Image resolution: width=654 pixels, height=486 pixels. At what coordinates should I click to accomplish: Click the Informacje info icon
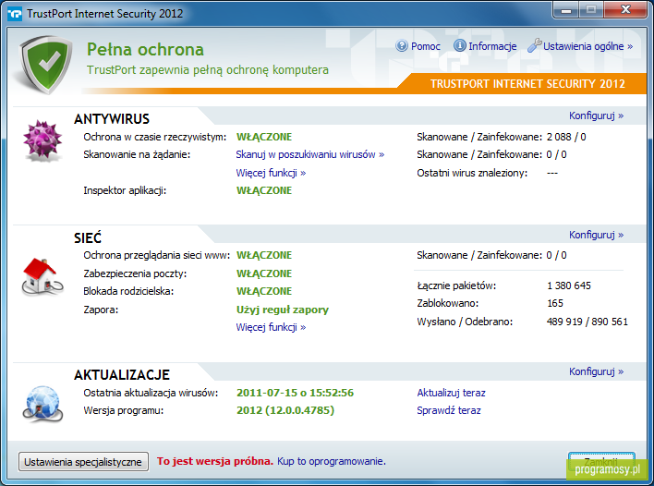click(460, 45)
